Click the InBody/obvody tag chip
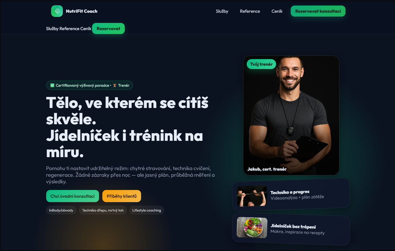 point(61,210)
